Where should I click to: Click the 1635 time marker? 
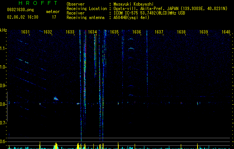coord(115,32)
